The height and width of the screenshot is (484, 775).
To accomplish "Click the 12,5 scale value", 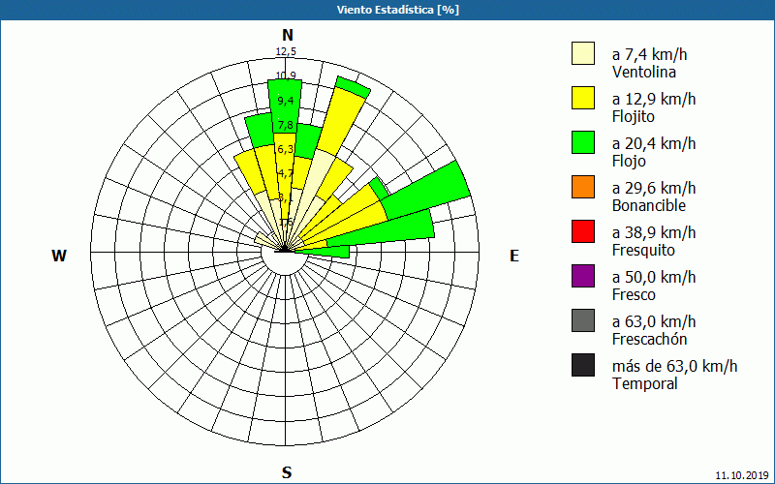I will click(x=286, y=52).
